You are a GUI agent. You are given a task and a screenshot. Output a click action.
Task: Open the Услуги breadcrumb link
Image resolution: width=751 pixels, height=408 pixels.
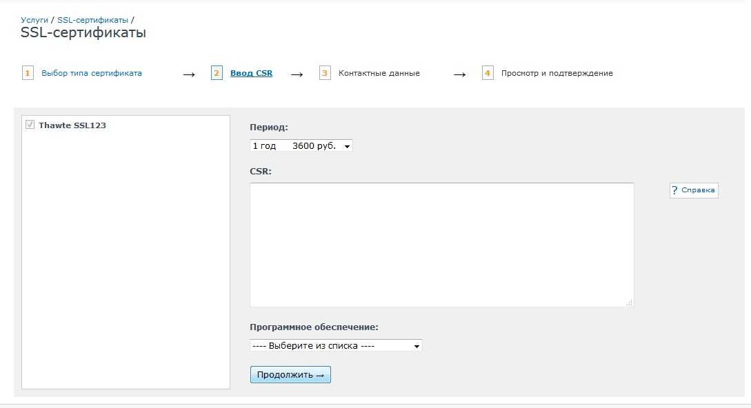click(34, 20)
